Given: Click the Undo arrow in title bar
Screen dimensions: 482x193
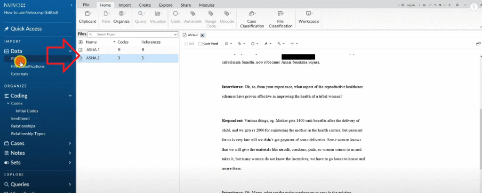Looking at the screenshot, I should [x=435, y=5].
